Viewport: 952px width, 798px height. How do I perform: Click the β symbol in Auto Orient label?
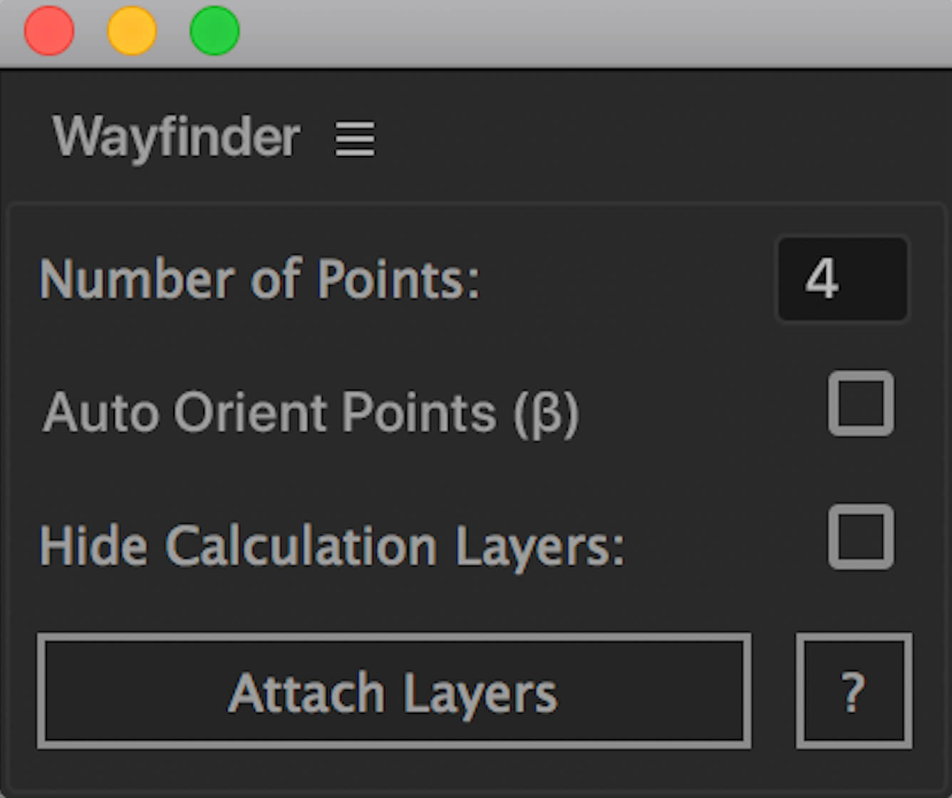click(546, 415)
